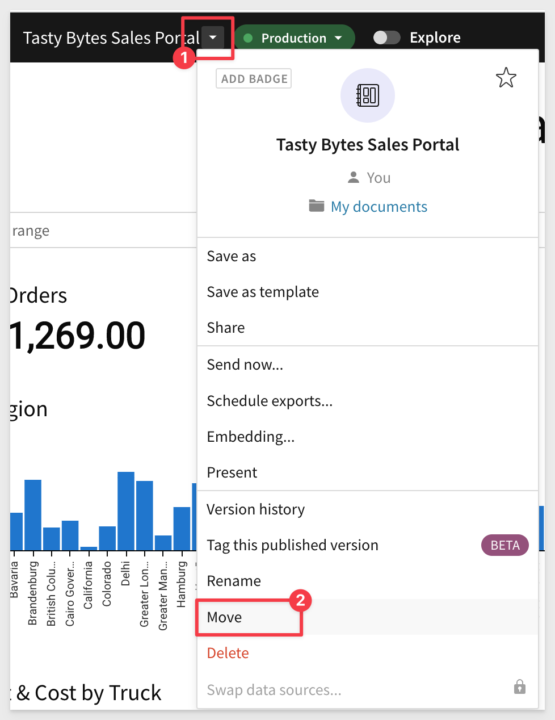Click the Delhi bar in the chart
This screenshot has width=555, height=720.
click(x=125, y=511)
